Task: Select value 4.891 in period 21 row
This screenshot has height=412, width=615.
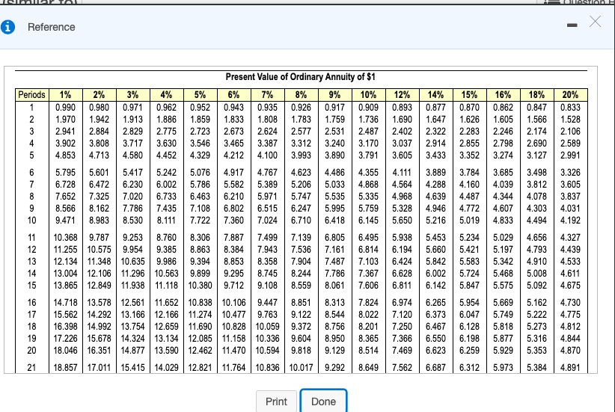Action: tap(570, 368)
